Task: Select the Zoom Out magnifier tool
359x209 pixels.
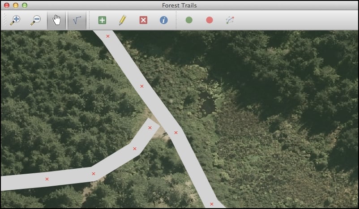Action: pyautogui.click(x=36, y=20)
